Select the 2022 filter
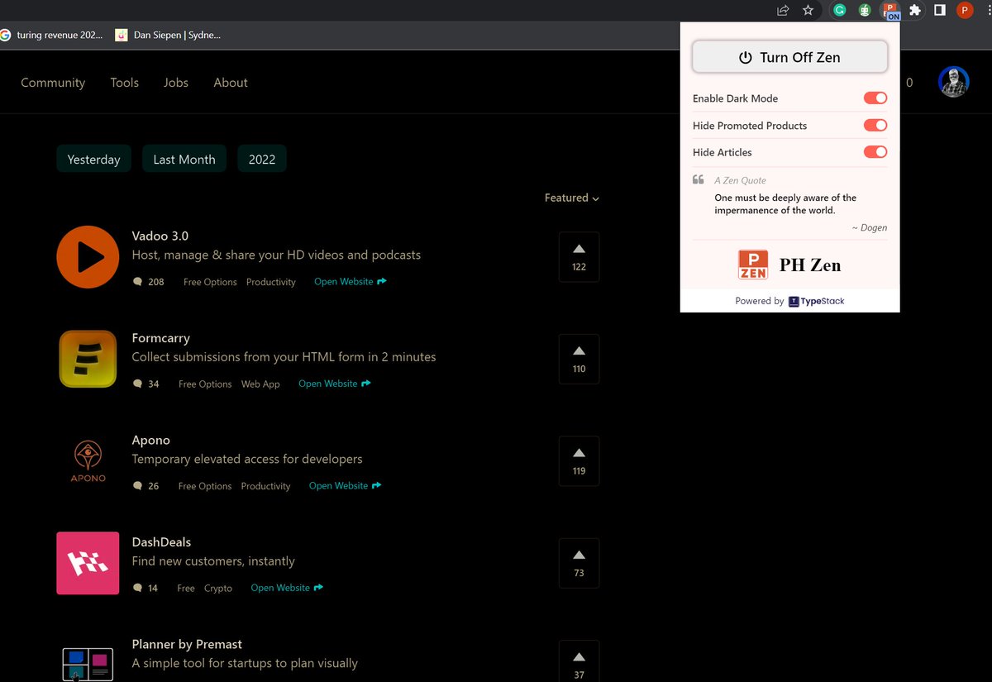Screen dimensions: 992x682 [x=262, y=159]
